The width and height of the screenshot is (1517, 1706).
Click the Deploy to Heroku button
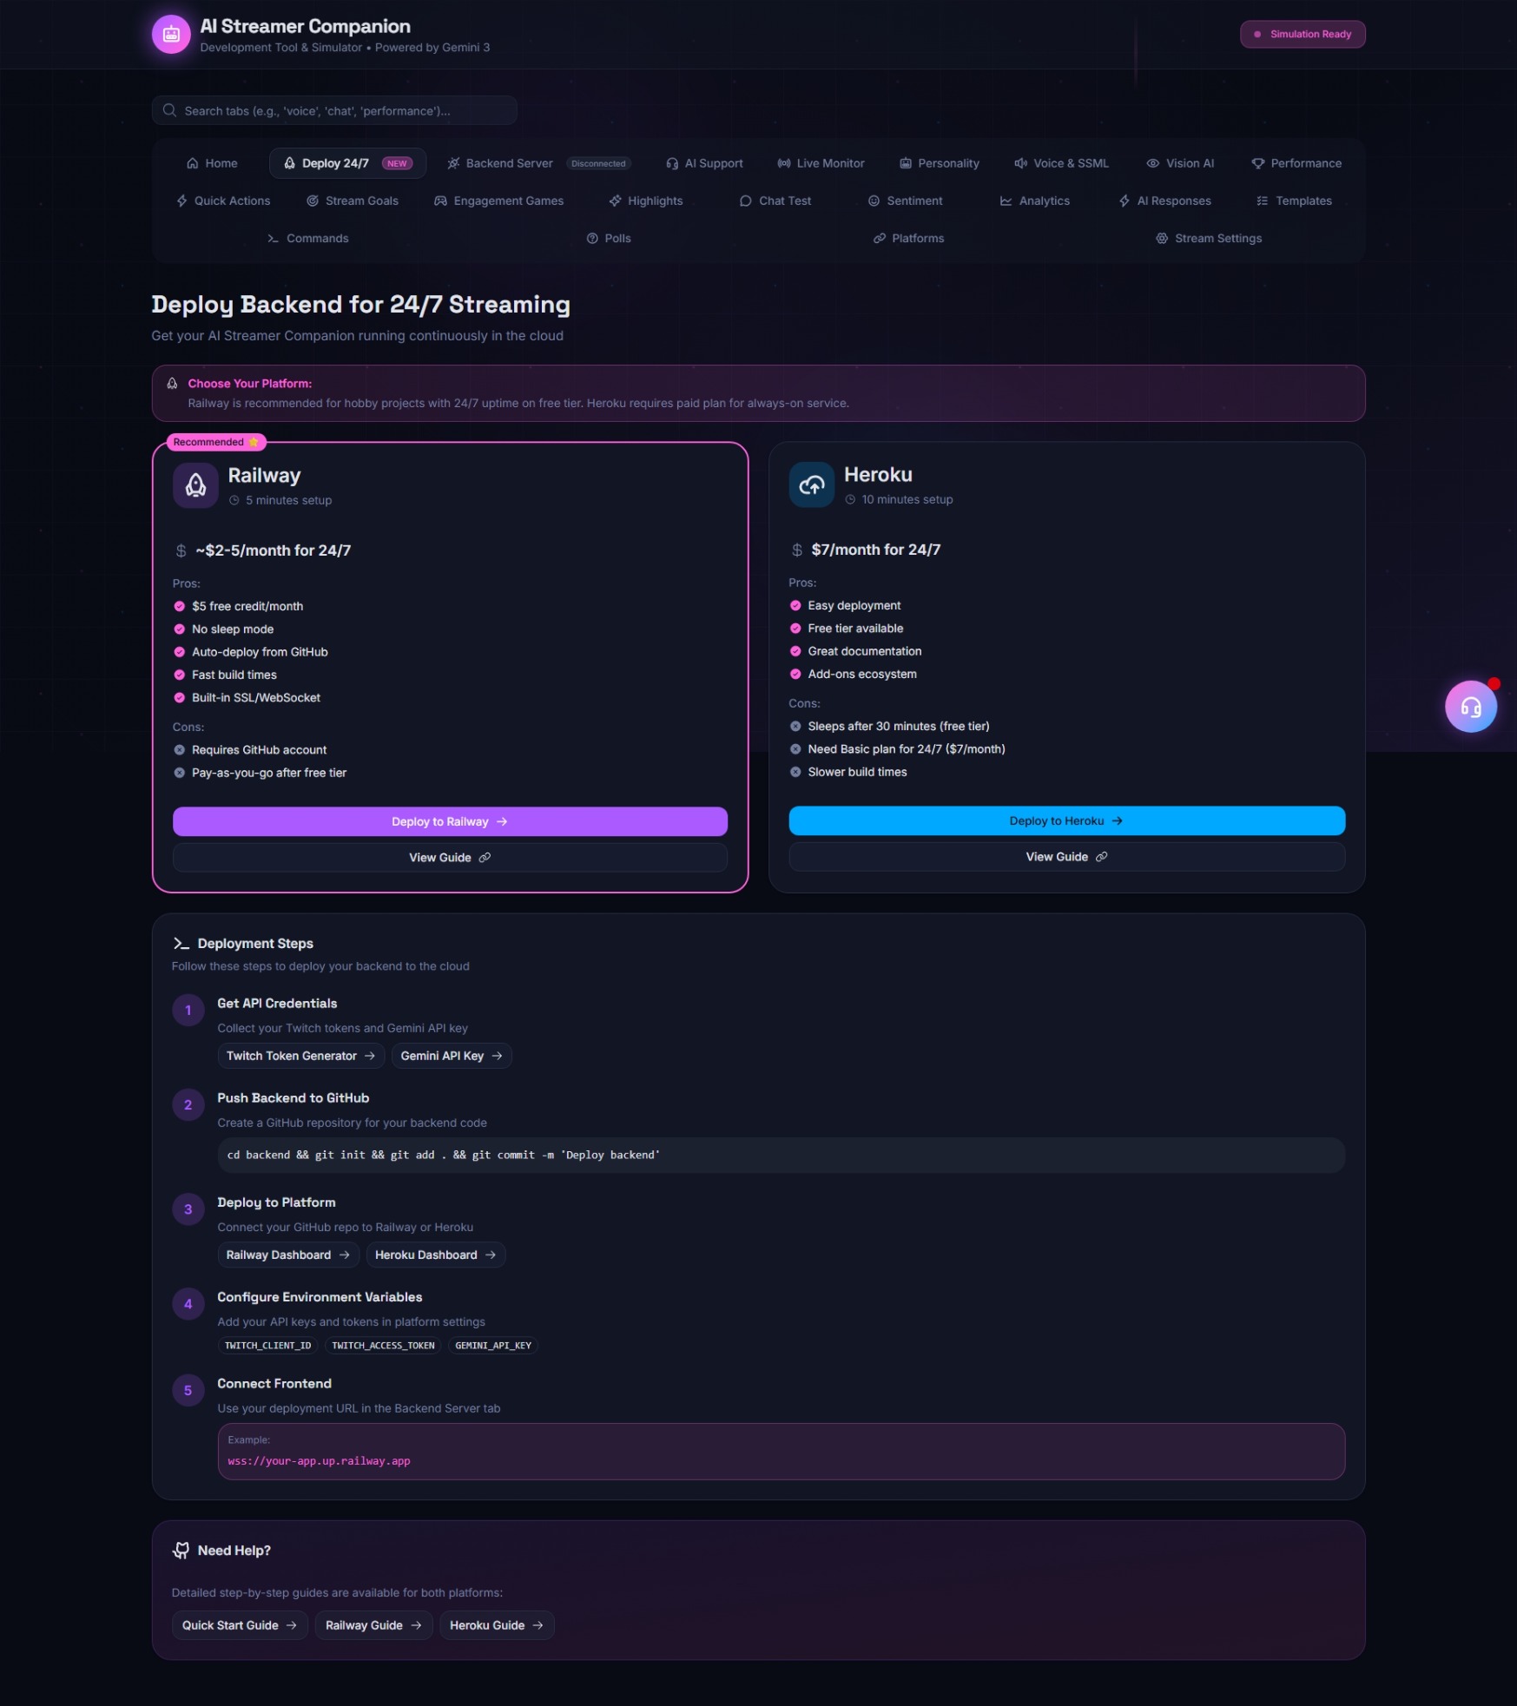(1066, 820)
